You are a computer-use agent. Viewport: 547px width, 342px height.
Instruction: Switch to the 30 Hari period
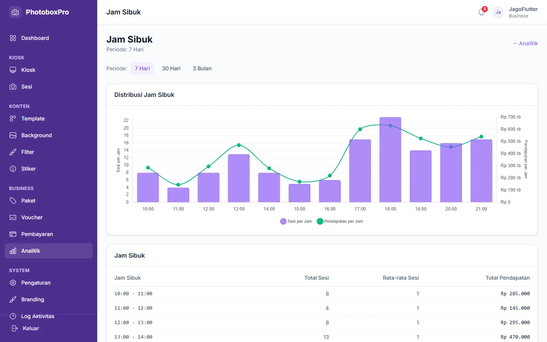coord(171,68)
